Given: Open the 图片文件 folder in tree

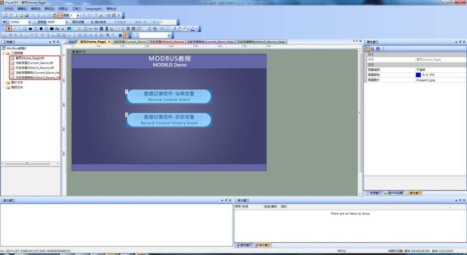Looking at the screenshot, I should pyautogui.click(x=14, y=83).
